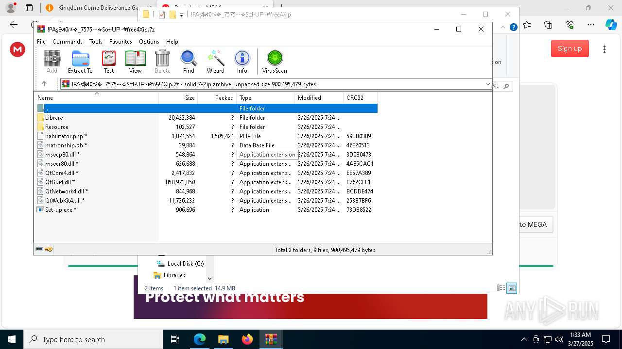
Task: Click the View toolbar icon
Action: [135, 62]
